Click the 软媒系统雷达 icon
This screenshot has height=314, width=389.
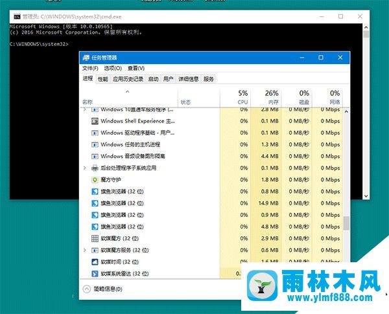point(95,274)
